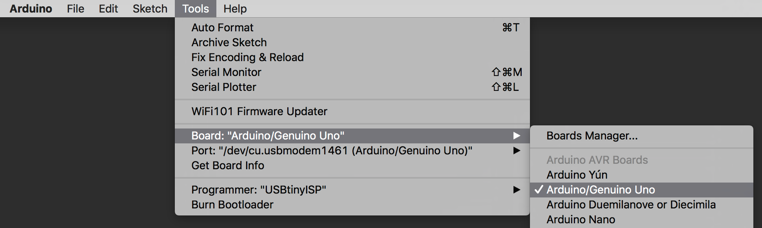
Task: Open WiFi101 Firmware Updater
Action: pyautogui.click(x=259, y=111)
